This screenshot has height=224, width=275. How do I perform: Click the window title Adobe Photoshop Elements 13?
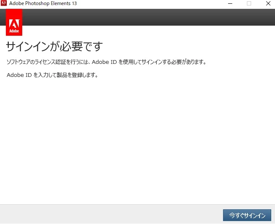(43, 3)
